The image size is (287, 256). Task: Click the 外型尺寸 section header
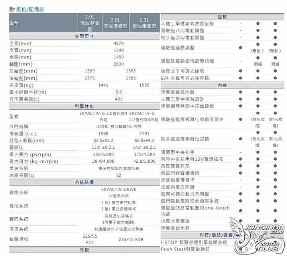pyautogui.click(x=85, y=36)
